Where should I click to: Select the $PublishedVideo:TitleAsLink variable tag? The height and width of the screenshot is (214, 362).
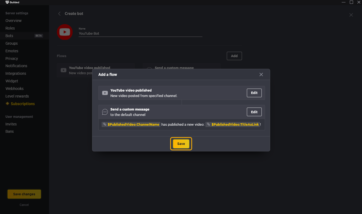(x=232, y=125)
